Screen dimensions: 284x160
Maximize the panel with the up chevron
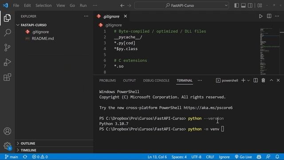pyautogui.click(x=271, y=80)
